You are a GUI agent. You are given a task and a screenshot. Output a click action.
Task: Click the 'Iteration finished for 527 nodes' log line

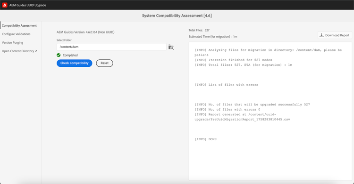point(233,60)
